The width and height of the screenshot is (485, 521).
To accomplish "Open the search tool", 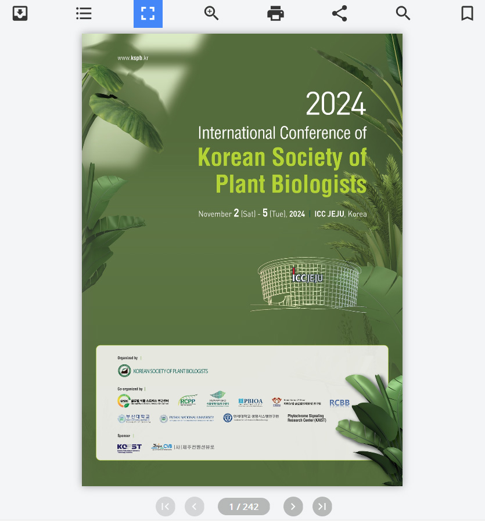I will coord(403,13).
